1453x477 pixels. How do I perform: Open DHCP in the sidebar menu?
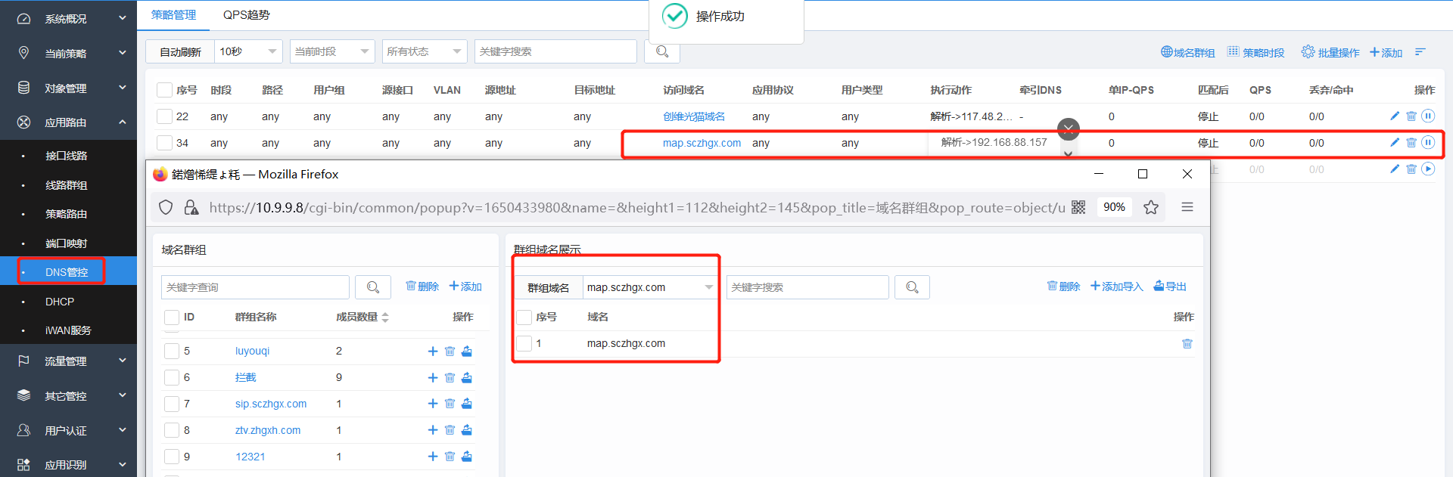point(60,302)
